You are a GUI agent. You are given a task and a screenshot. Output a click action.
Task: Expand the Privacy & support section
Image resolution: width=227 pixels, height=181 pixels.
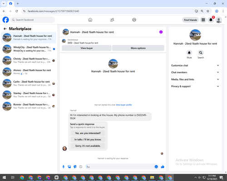coord(195,86)
